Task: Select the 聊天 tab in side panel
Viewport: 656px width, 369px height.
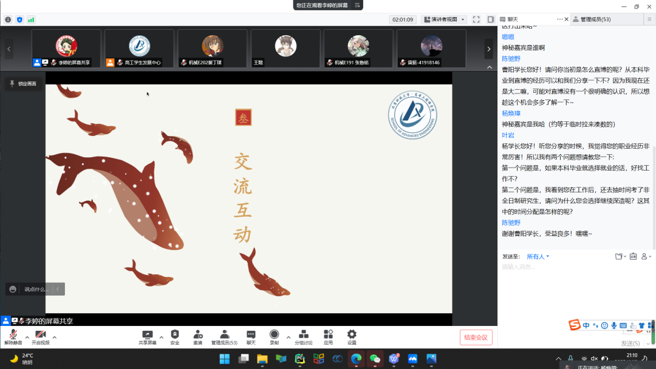Action: pyautogui.click(x=513, y=19)
